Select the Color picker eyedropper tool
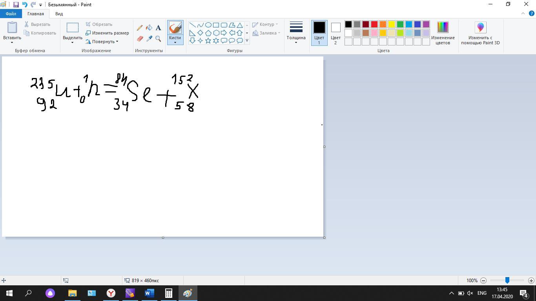 (149, 38)
